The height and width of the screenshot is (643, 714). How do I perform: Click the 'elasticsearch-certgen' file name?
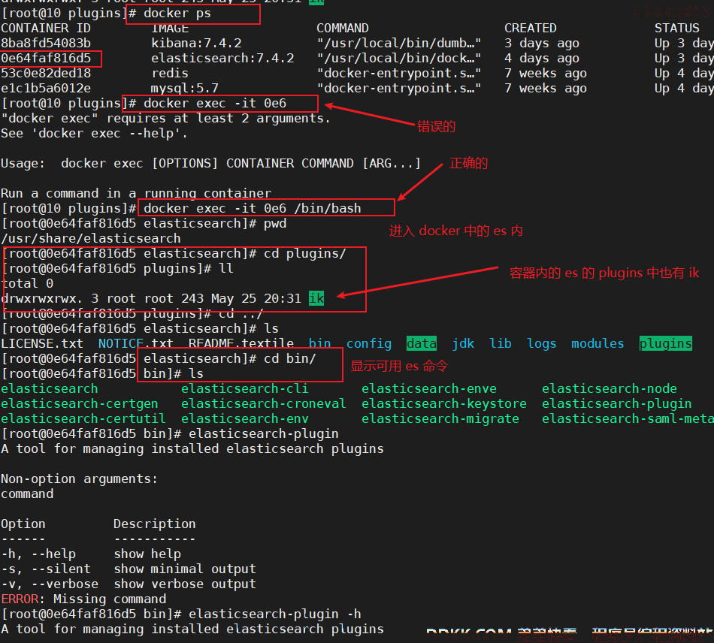[80, 403]
